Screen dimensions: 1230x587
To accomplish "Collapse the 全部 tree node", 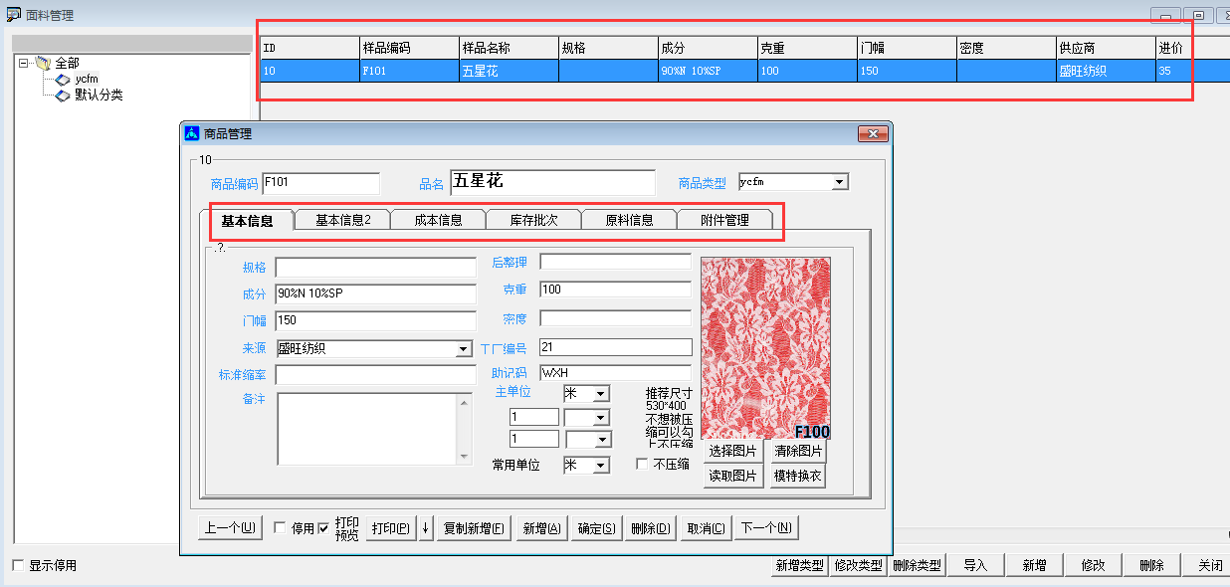I will (24, 63).
